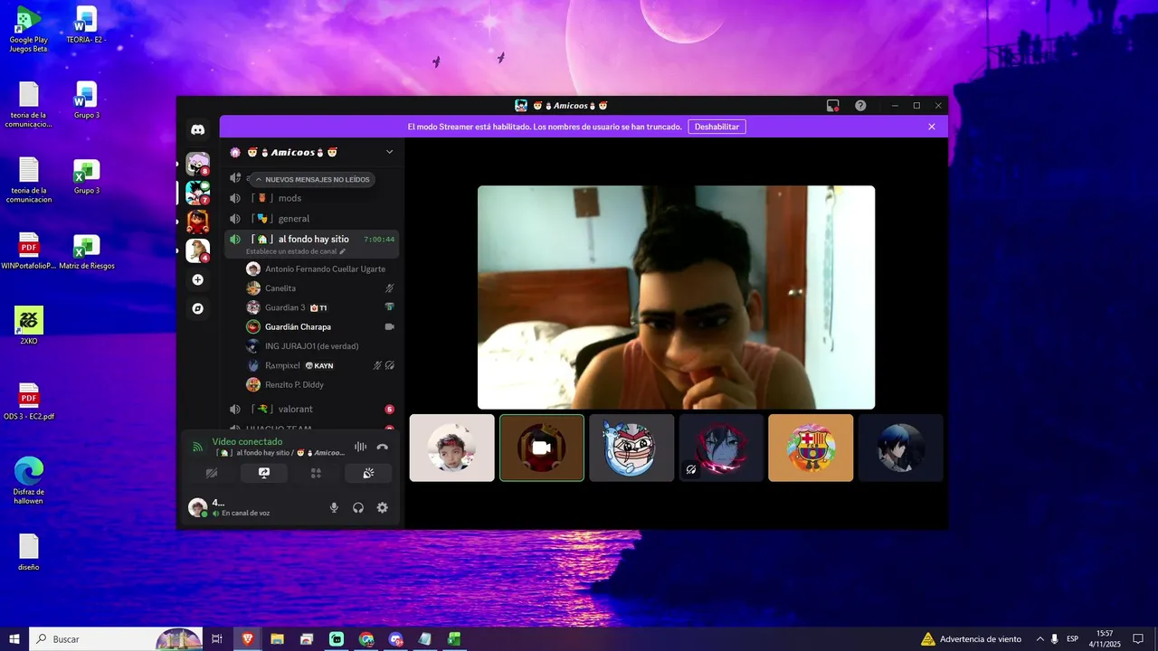This screenshot has width=1158, height=651.
Task: Open WINPortafolio PDF on desktop
Action: [x=28, y=252]
